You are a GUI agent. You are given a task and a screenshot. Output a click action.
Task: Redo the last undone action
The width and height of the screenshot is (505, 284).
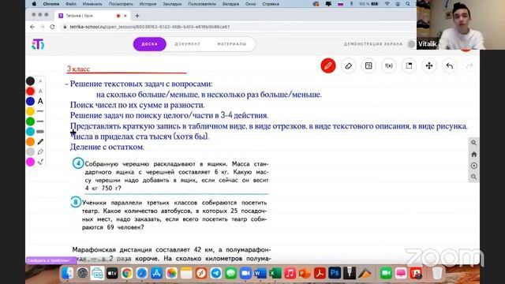point(469,65)
